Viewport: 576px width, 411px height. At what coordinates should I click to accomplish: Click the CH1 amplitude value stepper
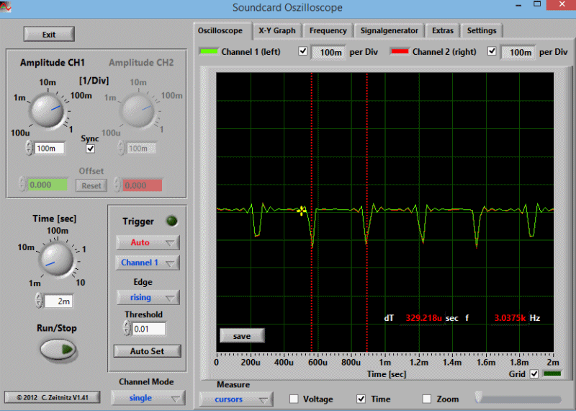click(x=29, y=148)
